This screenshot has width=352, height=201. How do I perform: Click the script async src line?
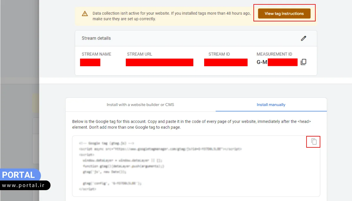(x=160, y=149)
